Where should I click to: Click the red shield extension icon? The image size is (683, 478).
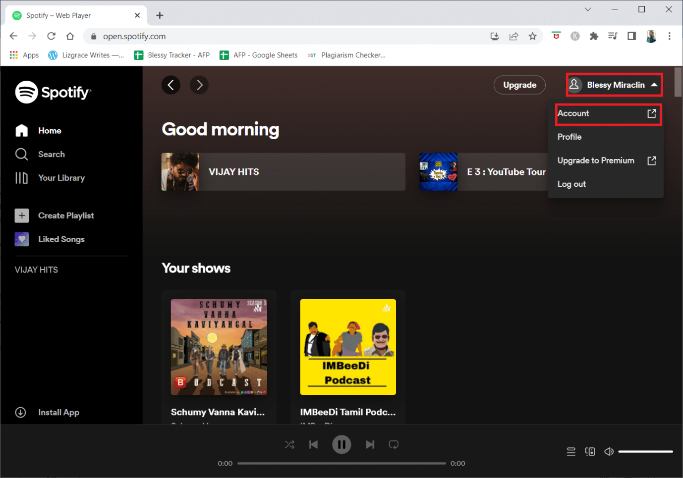pyautogui.click(x=556, y=36)
